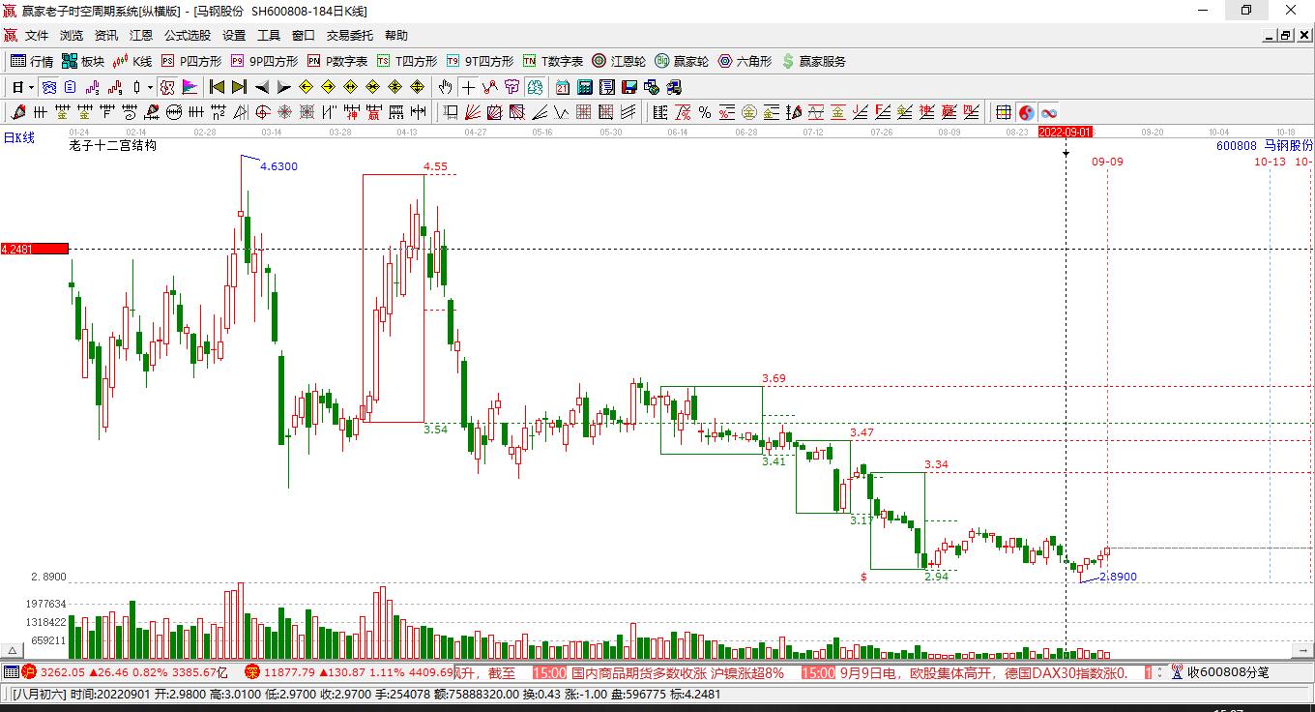Launch the 赢家轮 wheel tool
Viewport: 1315px width, 712px height.
coord(682,61)
